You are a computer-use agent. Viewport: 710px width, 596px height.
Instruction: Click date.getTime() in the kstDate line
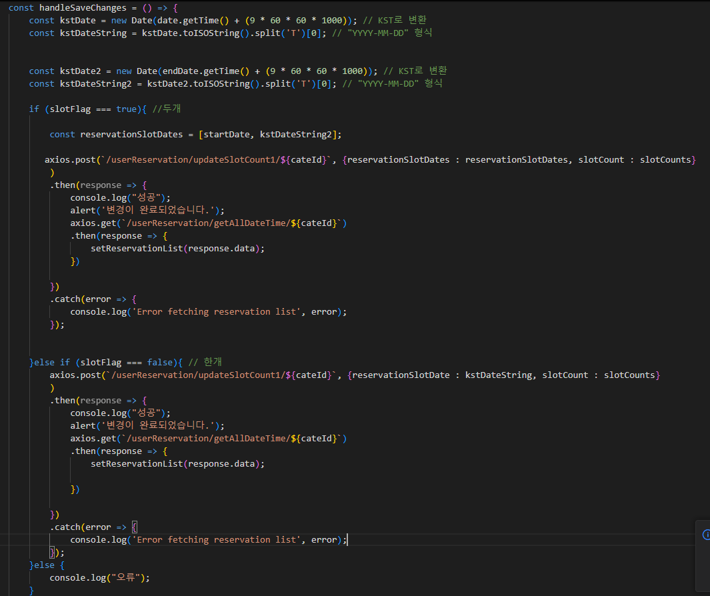(194, 21)
